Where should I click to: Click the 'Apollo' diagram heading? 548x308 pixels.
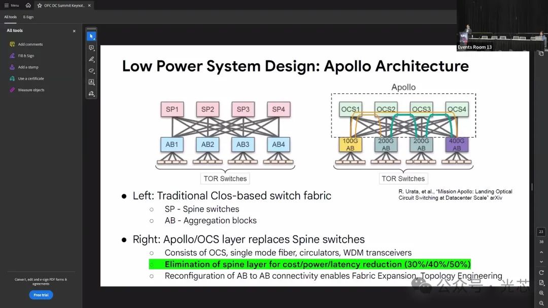pyautogui.click(x=403, y=87)
